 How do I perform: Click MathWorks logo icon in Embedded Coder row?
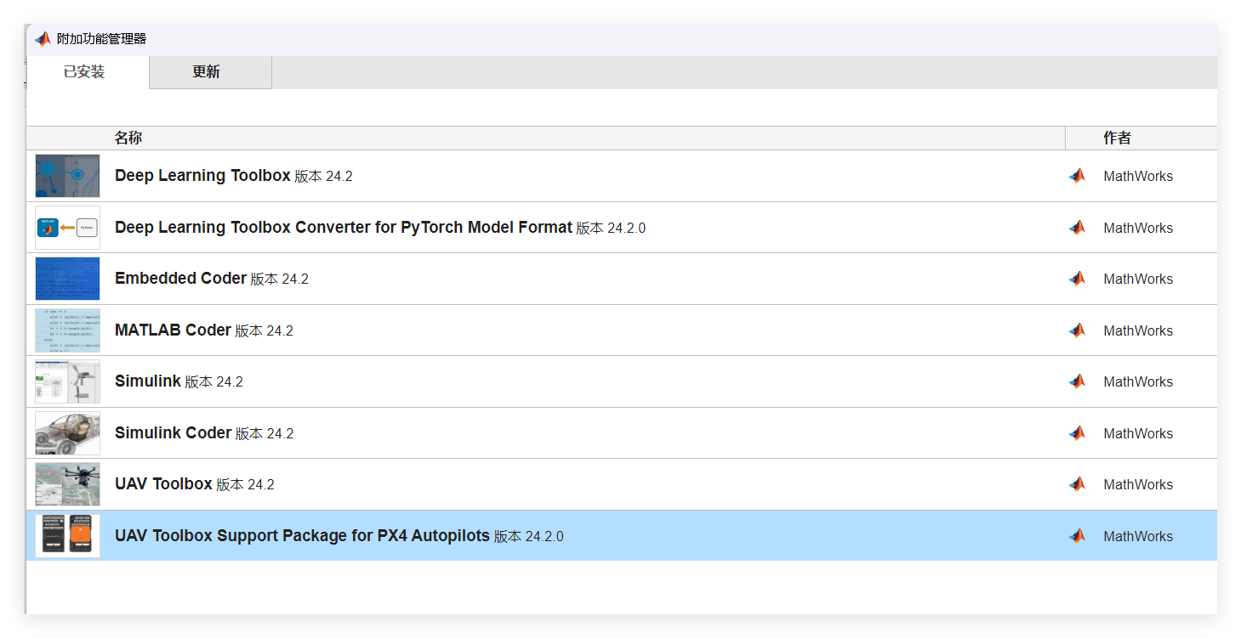click(1078, 279)
